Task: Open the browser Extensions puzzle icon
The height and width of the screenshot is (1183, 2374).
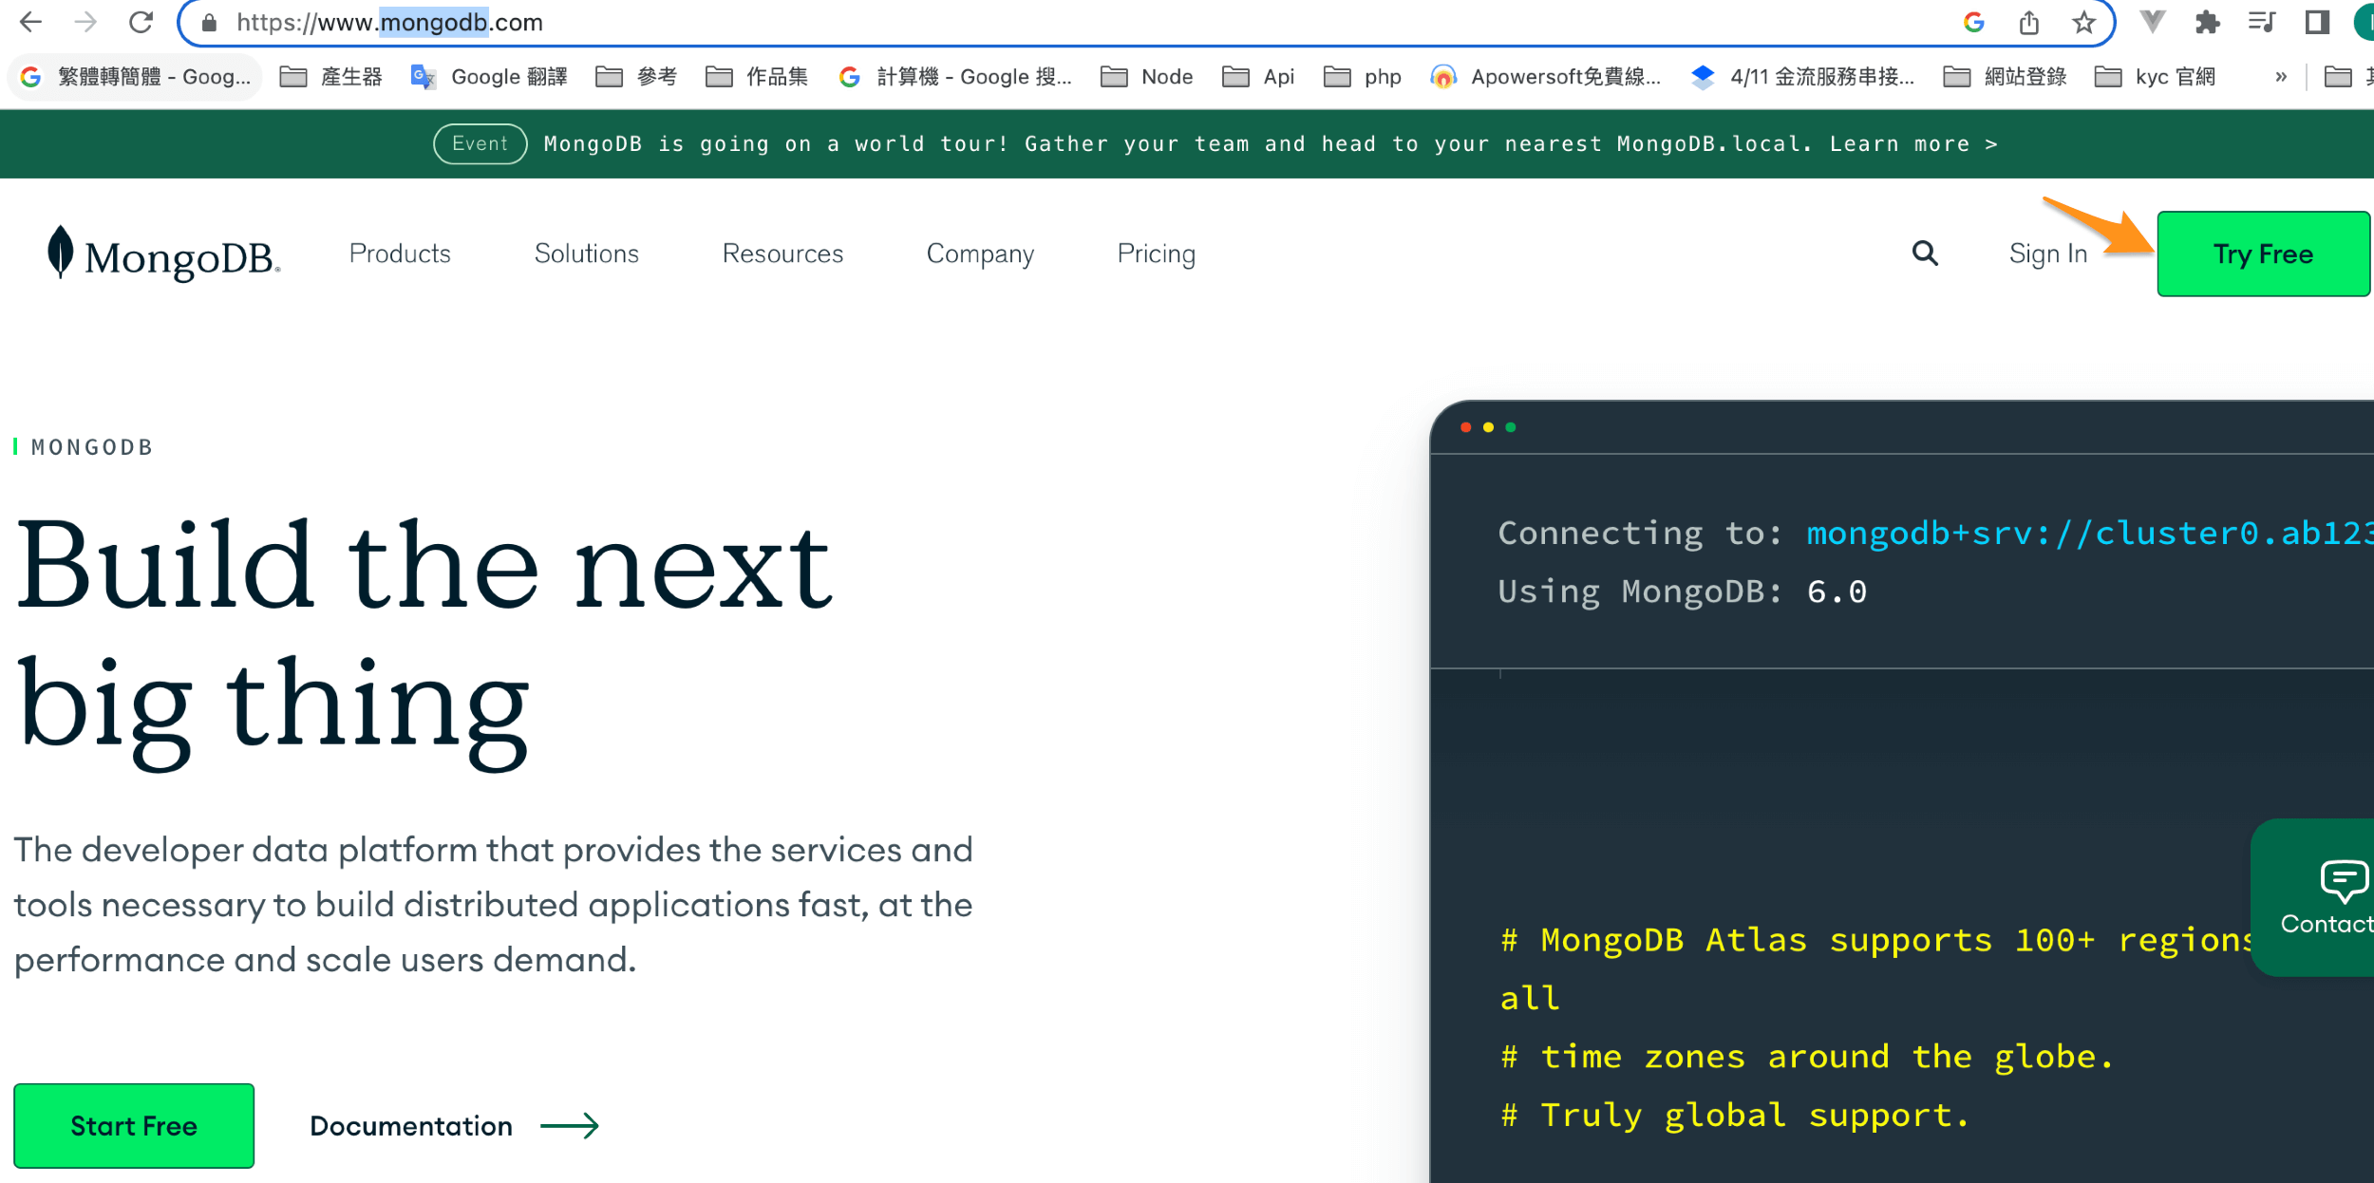Action: coord(2207,23)
